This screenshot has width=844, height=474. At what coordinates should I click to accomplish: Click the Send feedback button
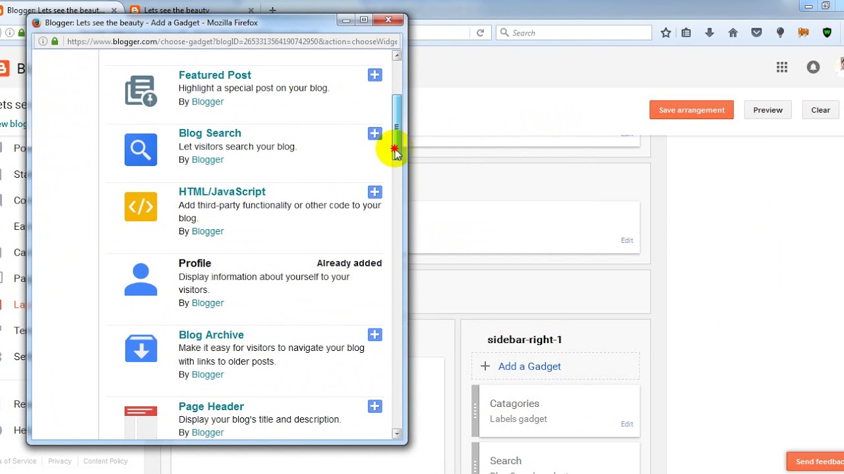816,461
